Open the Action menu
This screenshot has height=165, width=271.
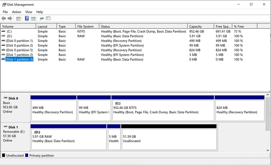point(16,12)
